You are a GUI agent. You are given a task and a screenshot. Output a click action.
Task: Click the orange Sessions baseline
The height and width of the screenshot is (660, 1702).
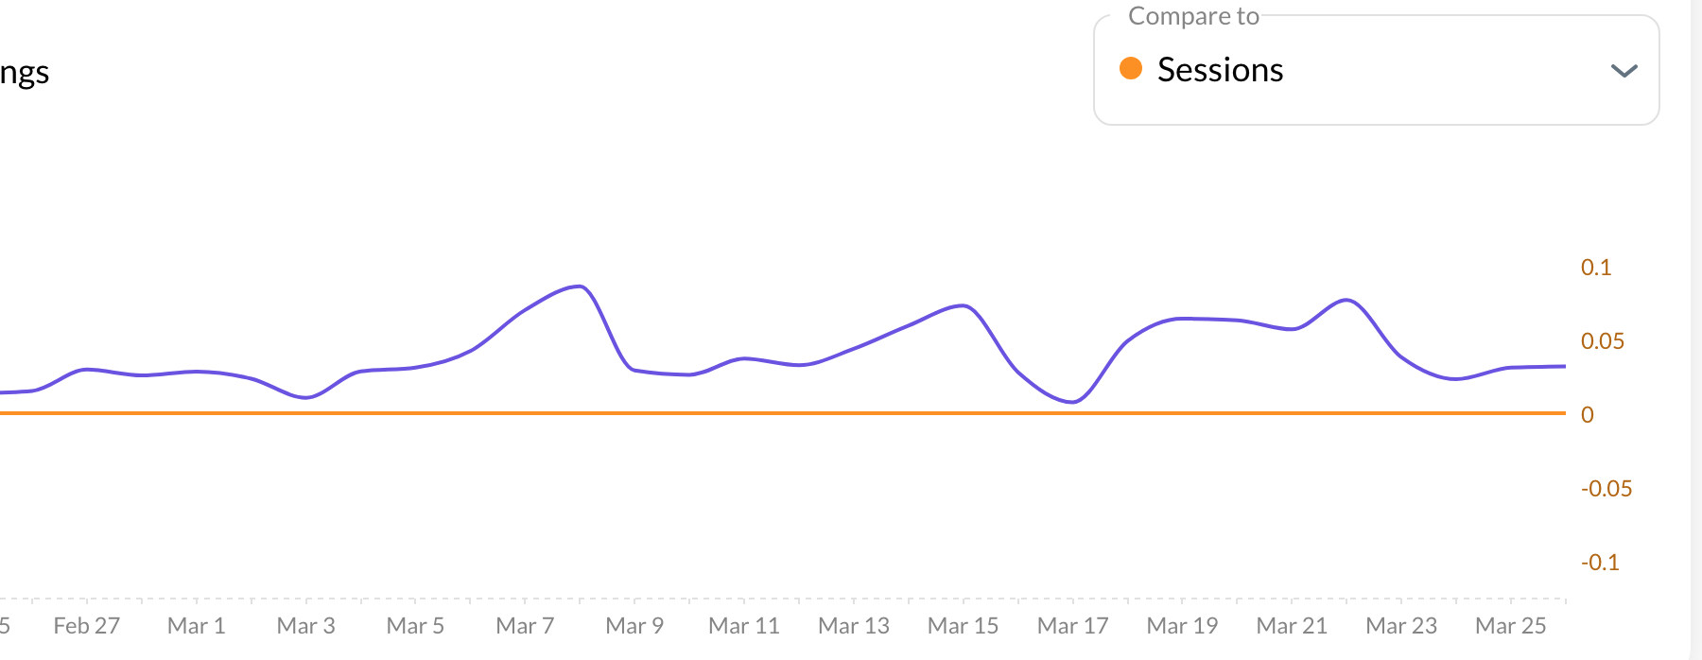tap(756, 413)
